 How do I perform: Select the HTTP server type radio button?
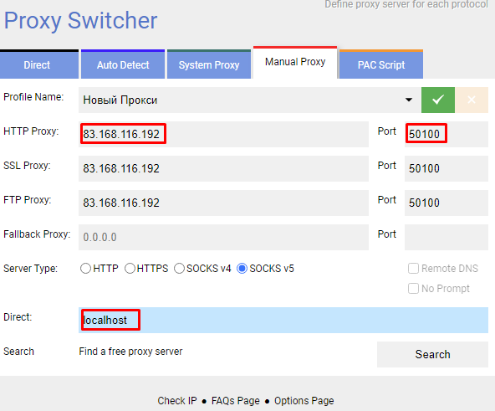[x=85, y=269]
